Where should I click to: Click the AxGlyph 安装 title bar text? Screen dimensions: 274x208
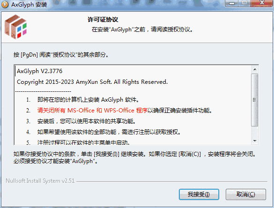(x=29, y=5)
